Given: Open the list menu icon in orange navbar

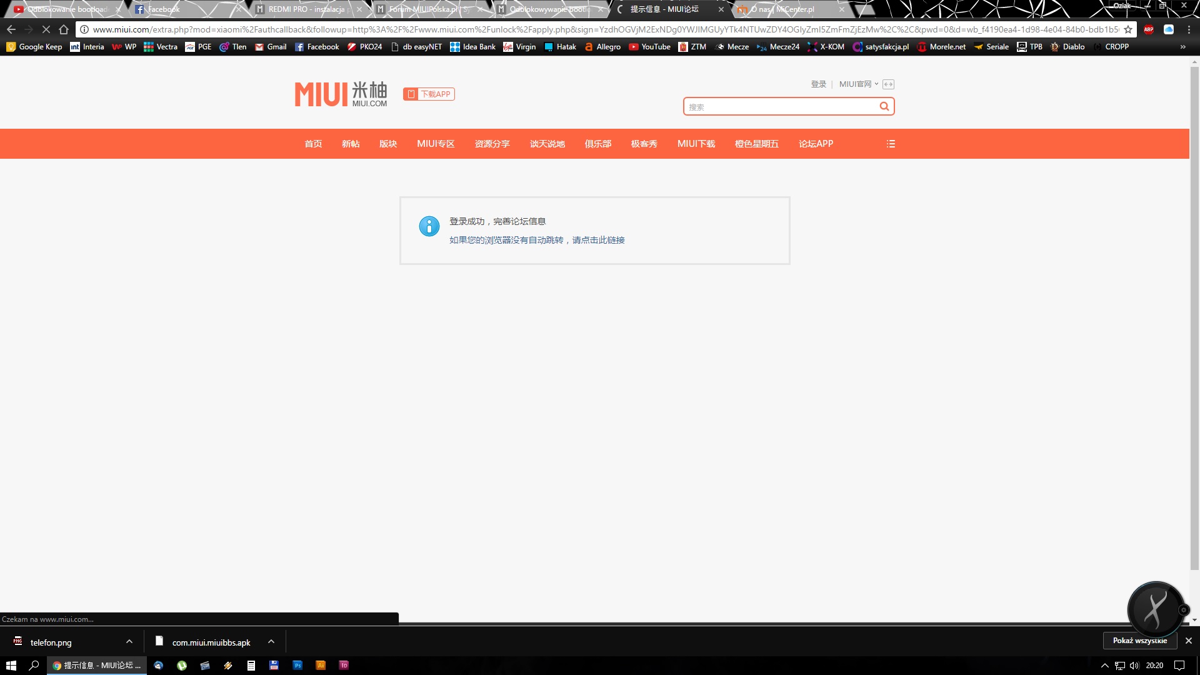Looking at the screenshot, I should click(891, 144).
